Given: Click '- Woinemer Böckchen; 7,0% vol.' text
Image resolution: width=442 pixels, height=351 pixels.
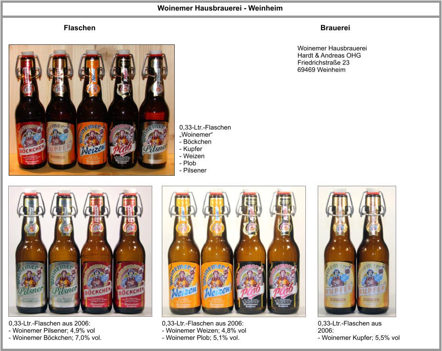Looking at the screenshot, I should click(x=55, y=338).
